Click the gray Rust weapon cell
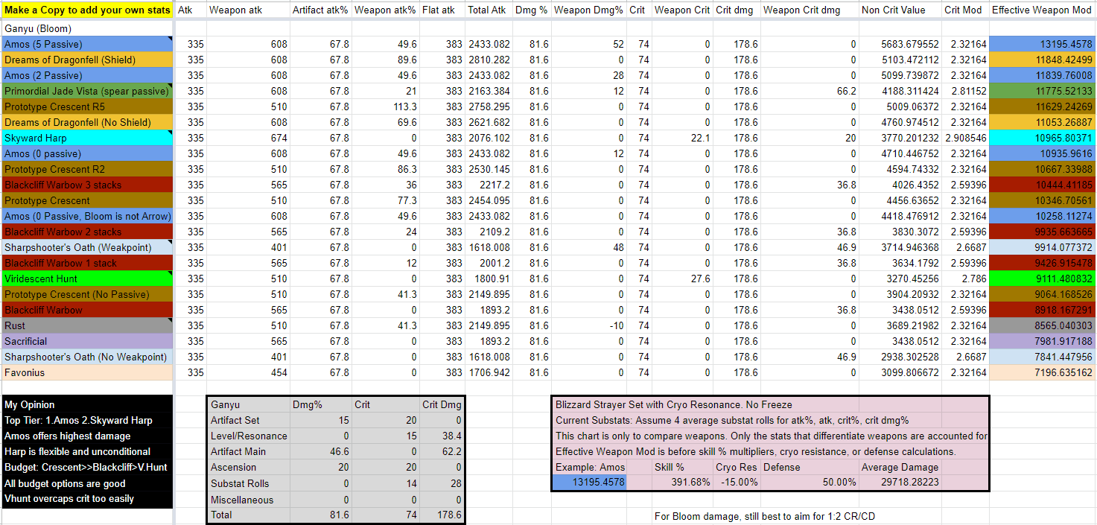The image size is (1097, 525). pos(87,325)
